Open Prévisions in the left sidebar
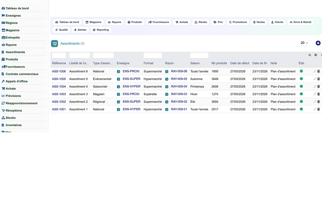The height and width of the screenshot is (203, 328). click(x=13, y=96)
